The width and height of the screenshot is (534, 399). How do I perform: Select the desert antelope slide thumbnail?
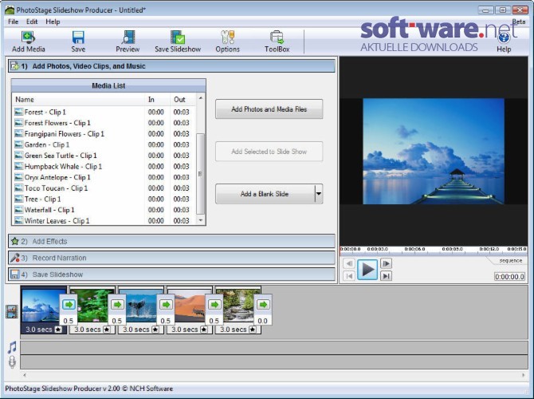coord(189,306)
